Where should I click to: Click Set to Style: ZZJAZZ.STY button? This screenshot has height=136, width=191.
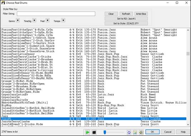[126, 23]
